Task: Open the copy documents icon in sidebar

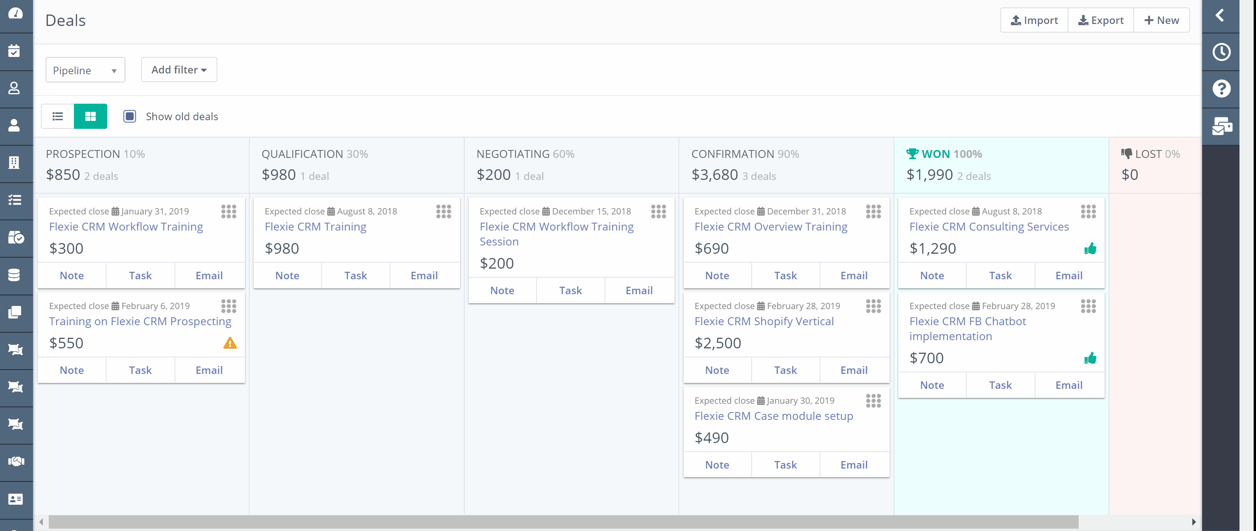Action: point(15,312)
